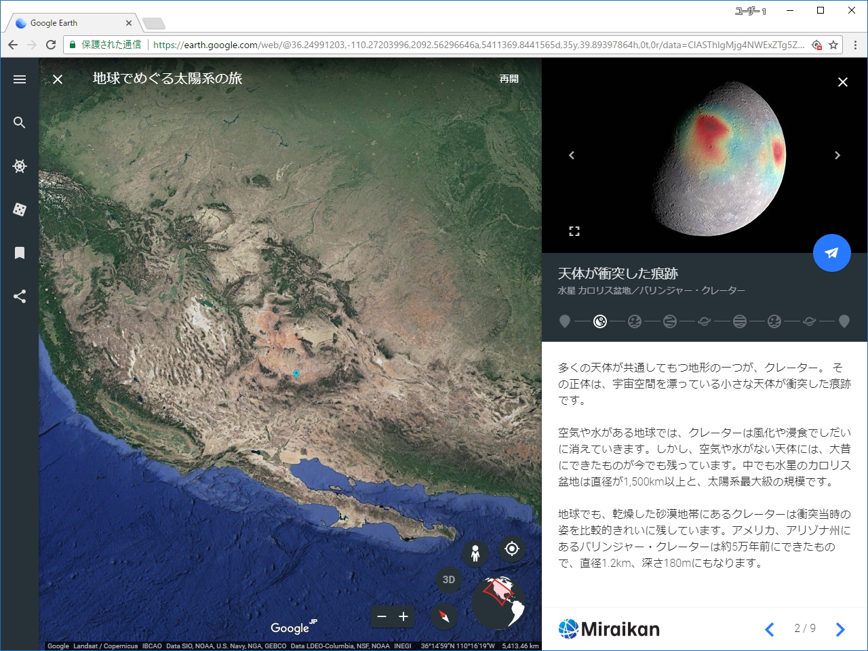Jump to the eighth stop in the tour timeline

(x=810, y=321)
